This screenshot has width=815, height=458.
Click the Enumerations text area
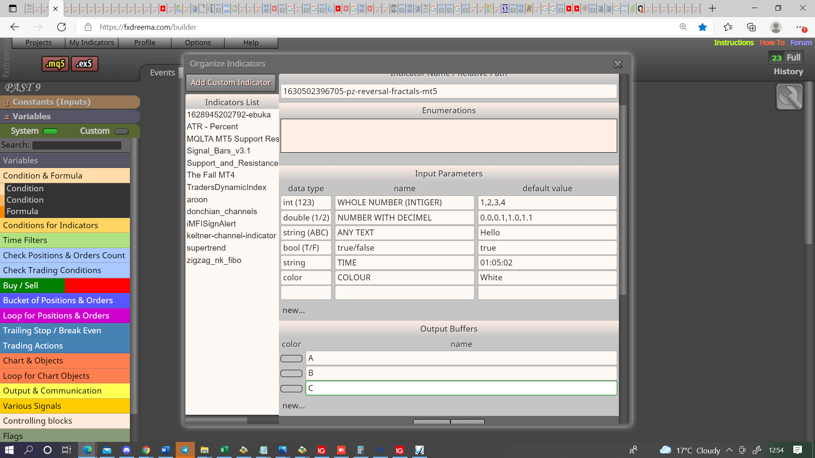449,136
